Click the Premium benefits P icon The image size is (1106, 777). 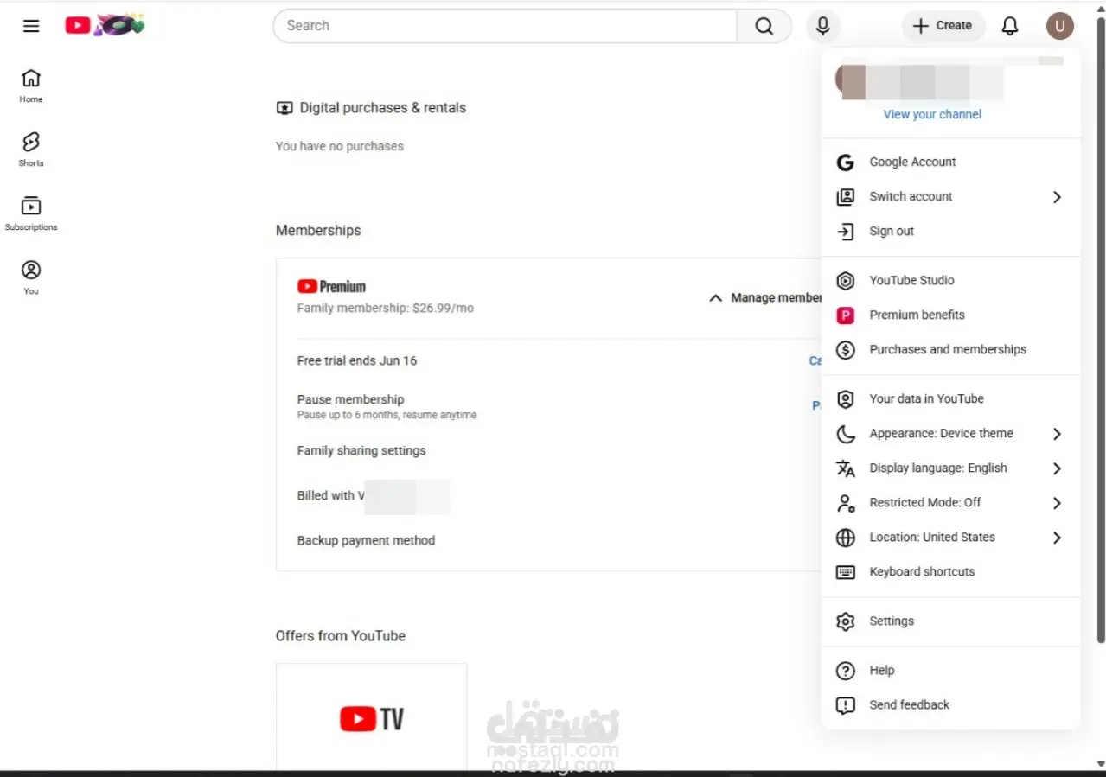click(846, 315)
